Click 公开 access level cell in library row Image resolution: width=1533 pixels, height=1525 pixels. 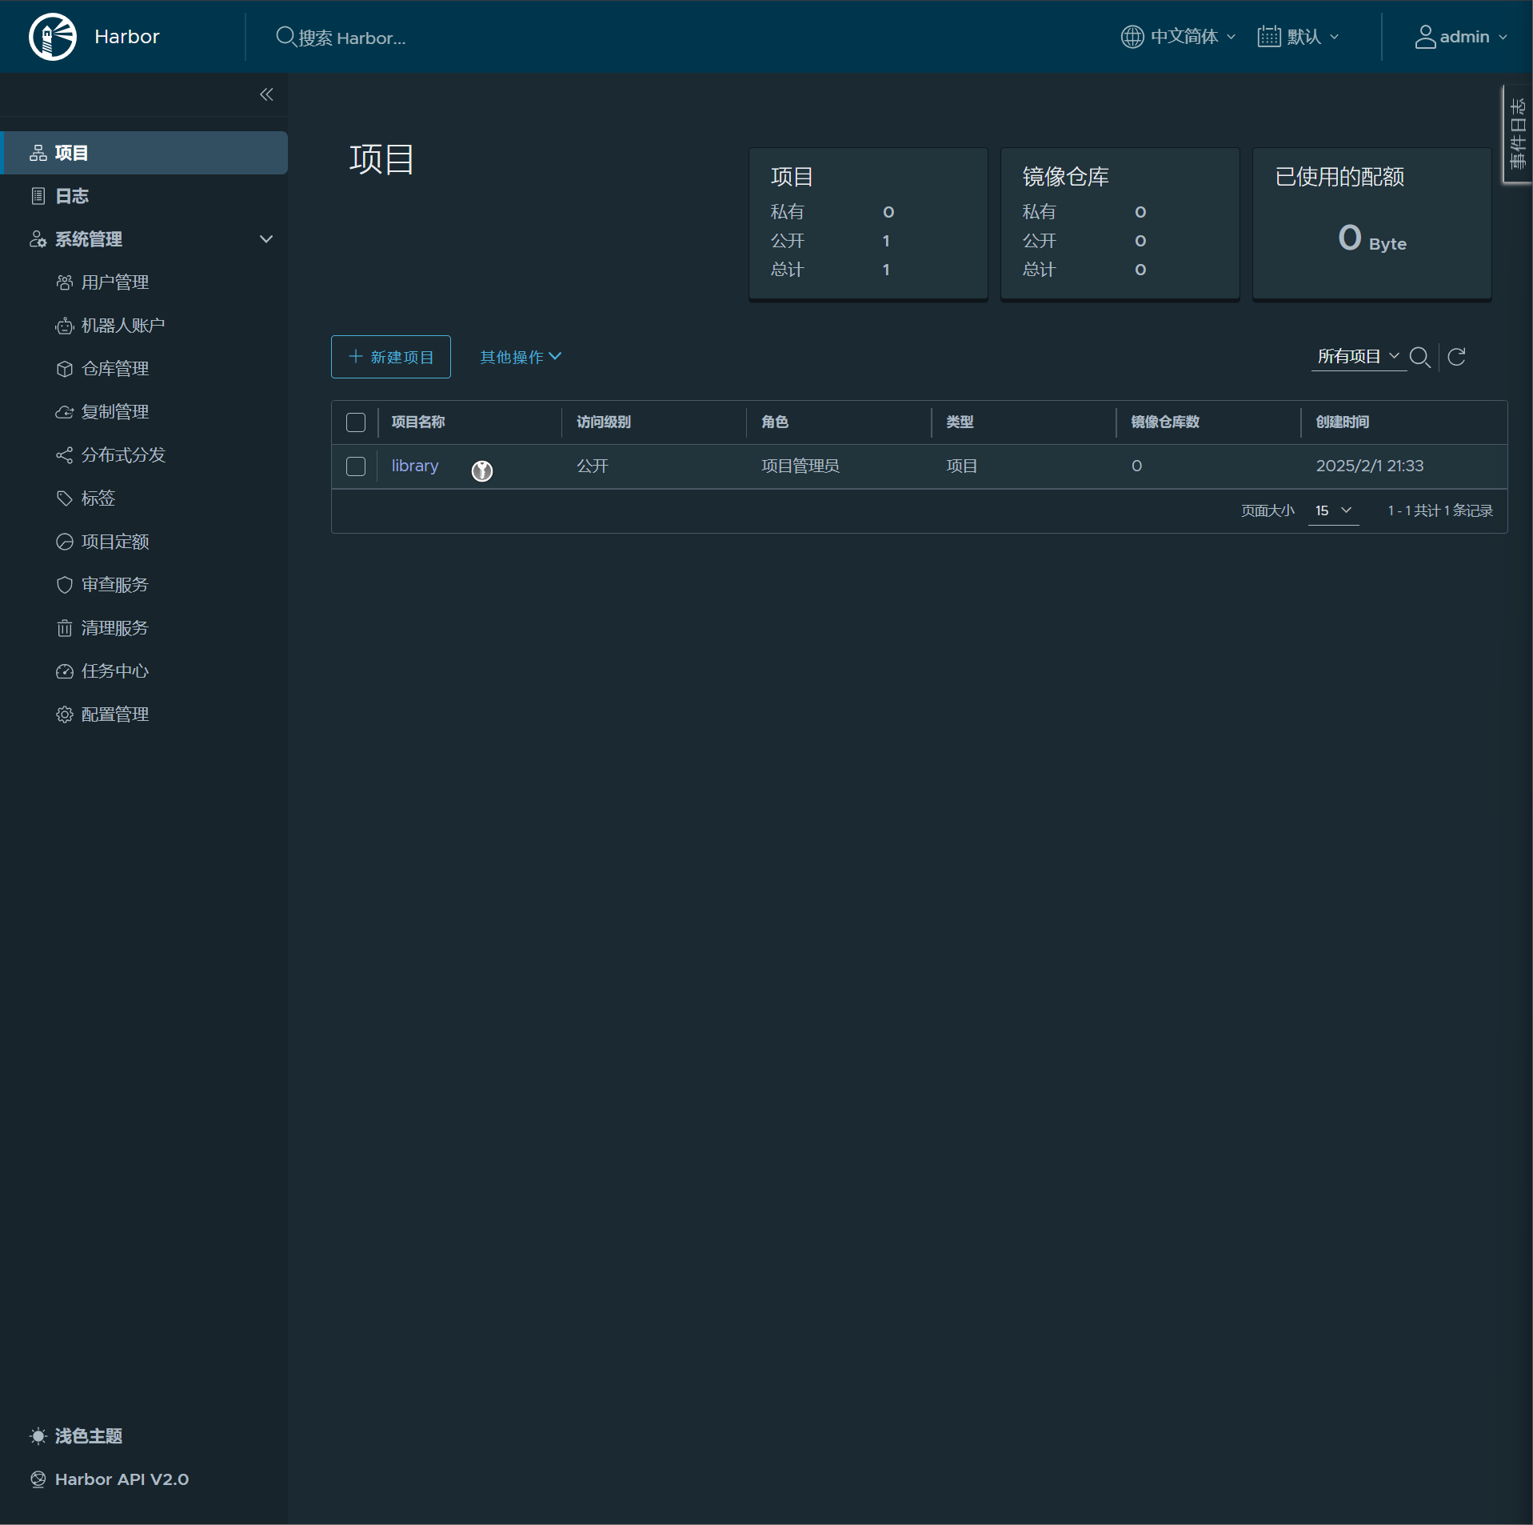(593, 466)
